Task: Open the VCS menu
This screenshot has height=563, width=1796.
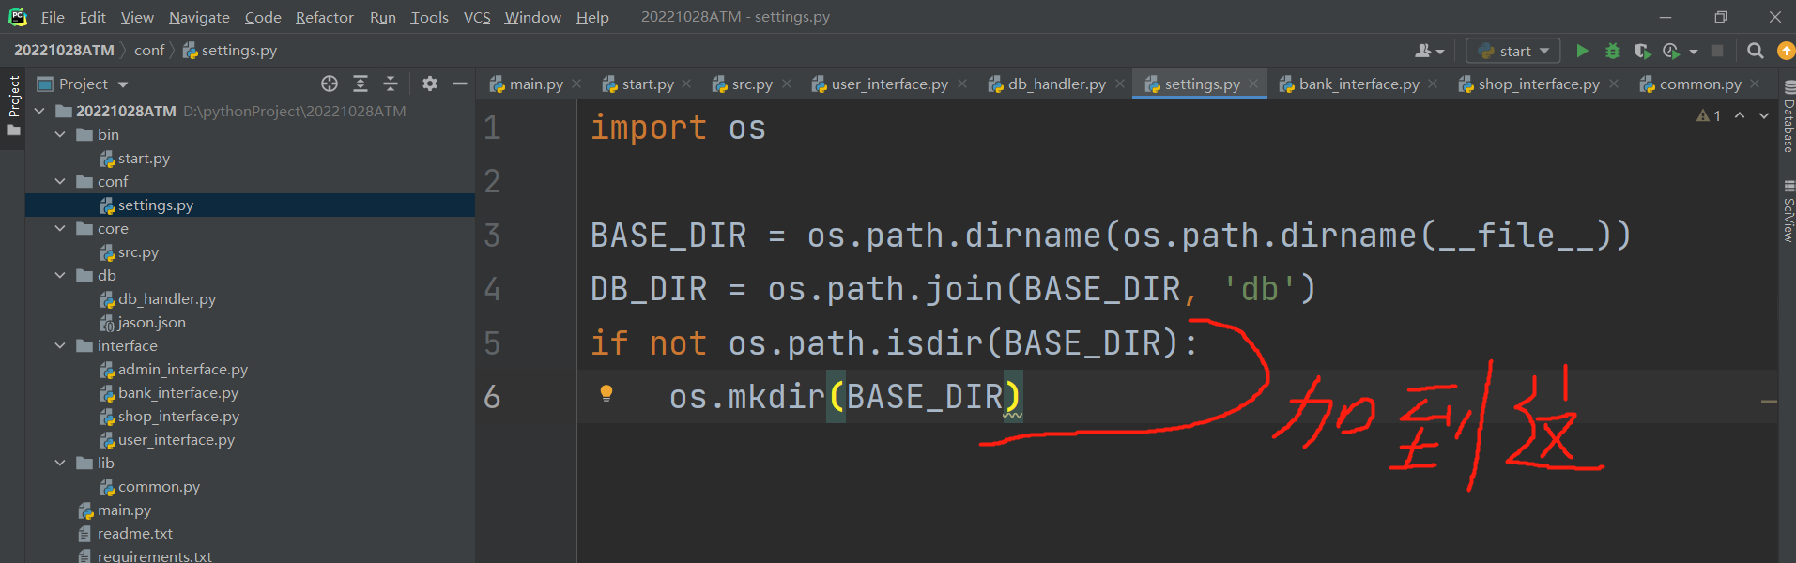Action: pyautogui.click(x=477, y=17)
